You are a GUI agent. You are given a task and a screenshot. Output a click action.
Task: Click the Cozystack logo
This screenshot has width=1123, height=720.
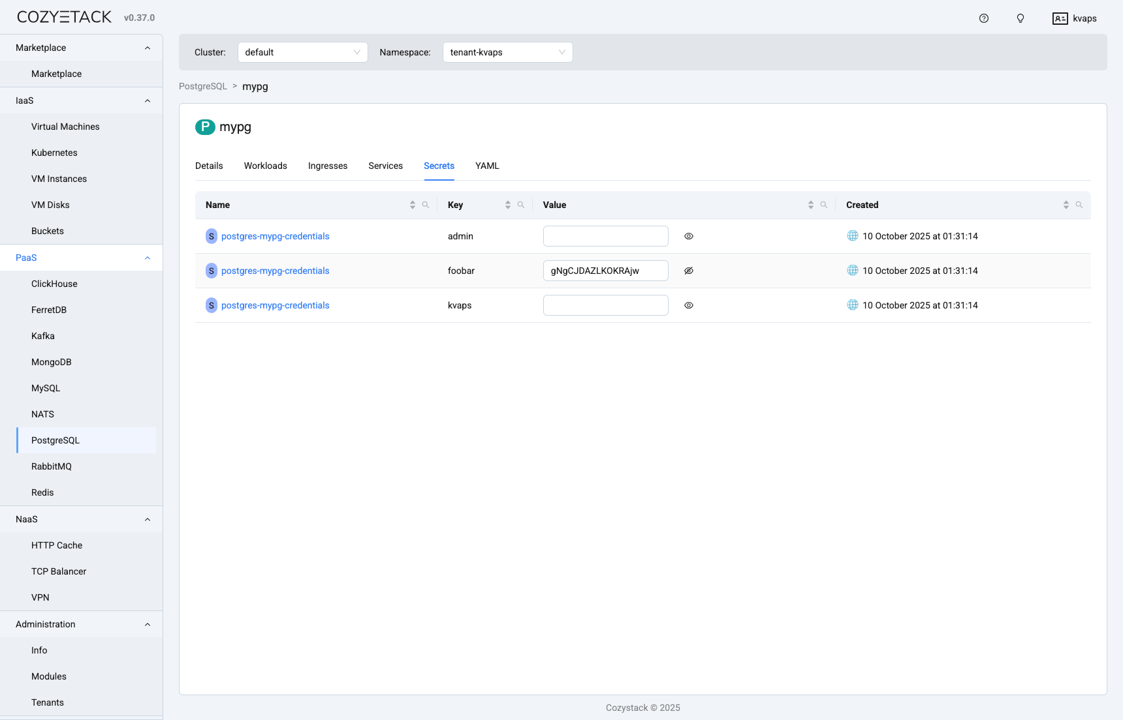tap(63, 16)
